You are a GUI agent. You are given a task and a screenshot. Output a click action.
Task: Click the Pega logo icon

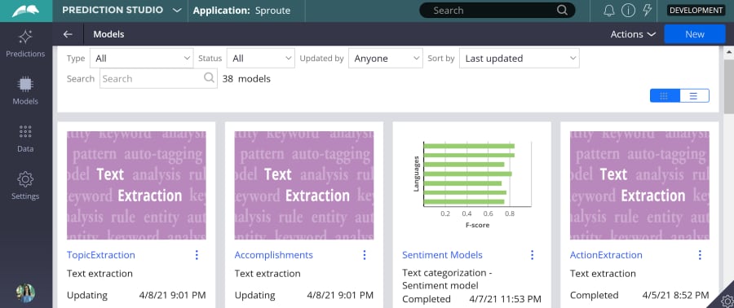(26, 11)
